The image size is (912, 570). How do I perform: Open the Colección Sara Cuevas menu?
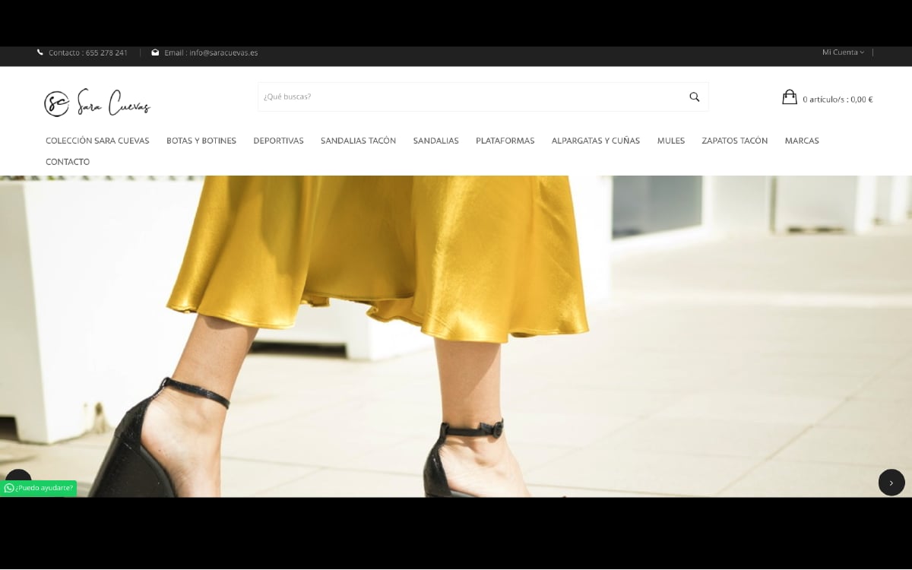[97, 141]
